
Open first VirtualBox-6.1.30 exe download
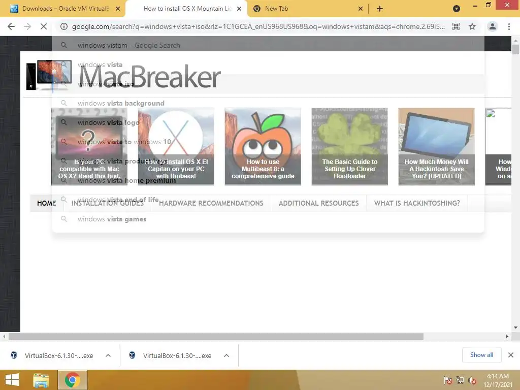coord(52,355)
